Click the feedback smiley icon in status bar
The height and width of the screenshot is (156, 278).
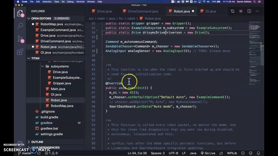pyautogui.click(x=251, y=153)
